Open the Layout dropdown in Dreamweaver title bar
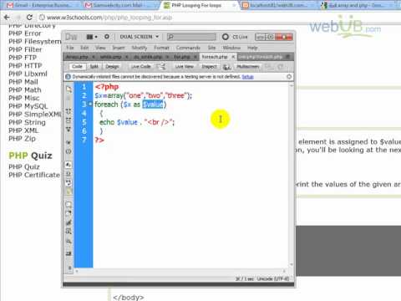Viewport: 401px width, 301px height. point(92,37)
